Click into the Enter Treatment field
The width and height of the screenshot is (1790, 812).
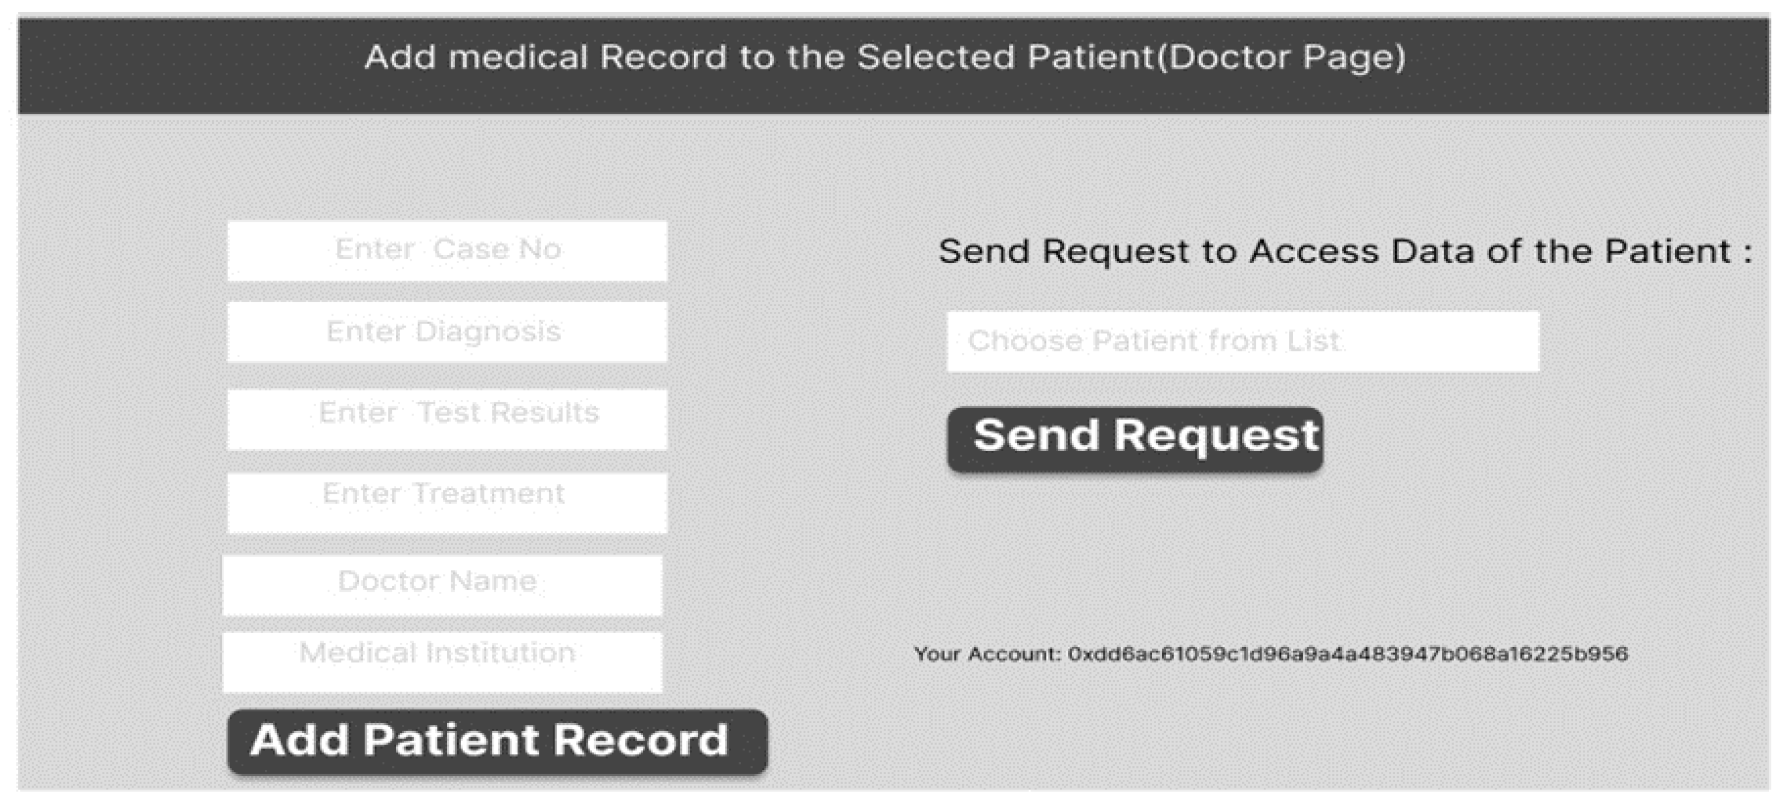tap(447, 502)
